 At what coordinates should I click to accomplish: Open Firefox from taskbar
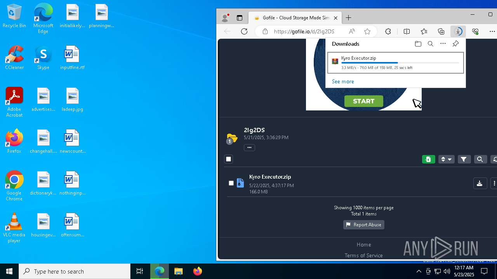point(197,271)
